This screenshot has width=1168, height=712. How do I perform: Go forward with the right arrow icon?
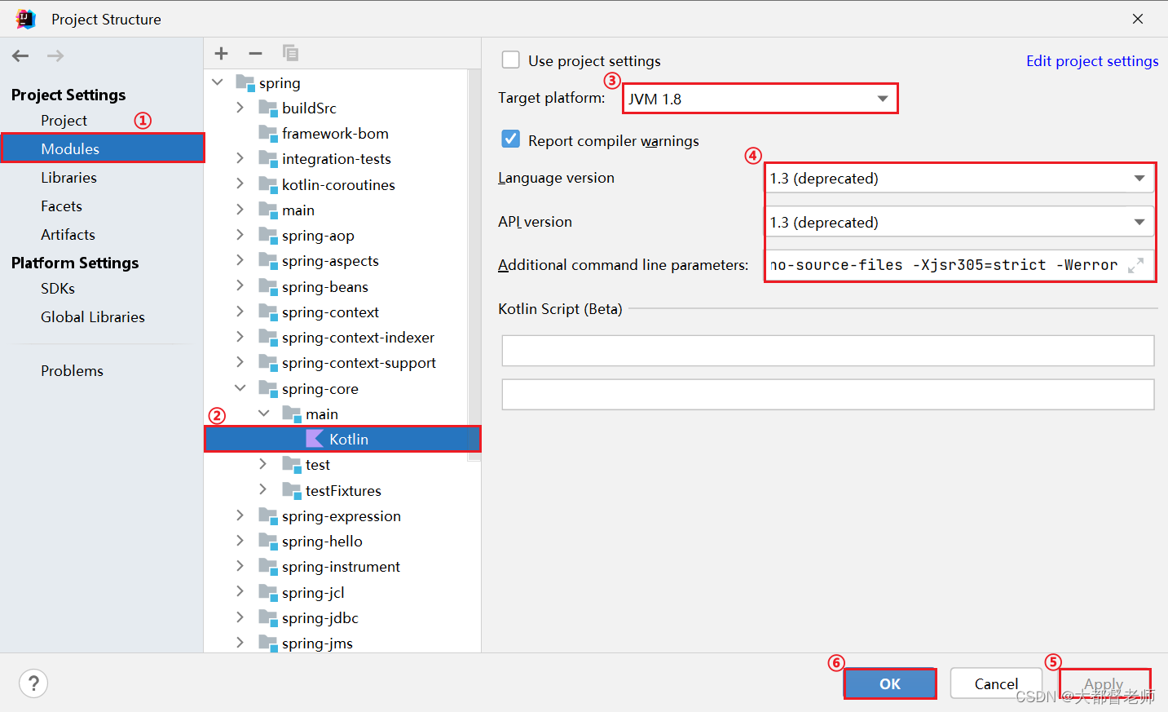(55, 55)
